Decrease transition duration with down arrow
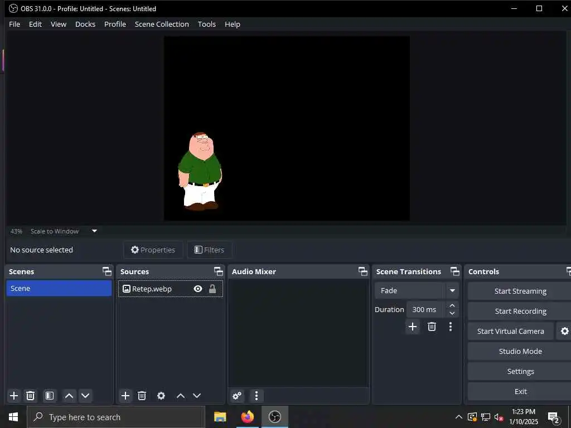571x428 pixels. click(x=452, y=313)
